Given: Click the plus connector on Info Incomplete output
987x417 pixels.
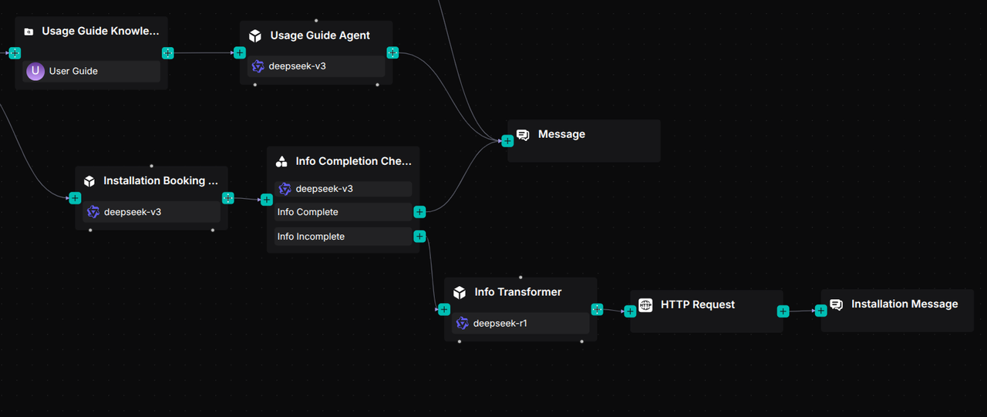Looking at the screenshot, I should (419, 237).
